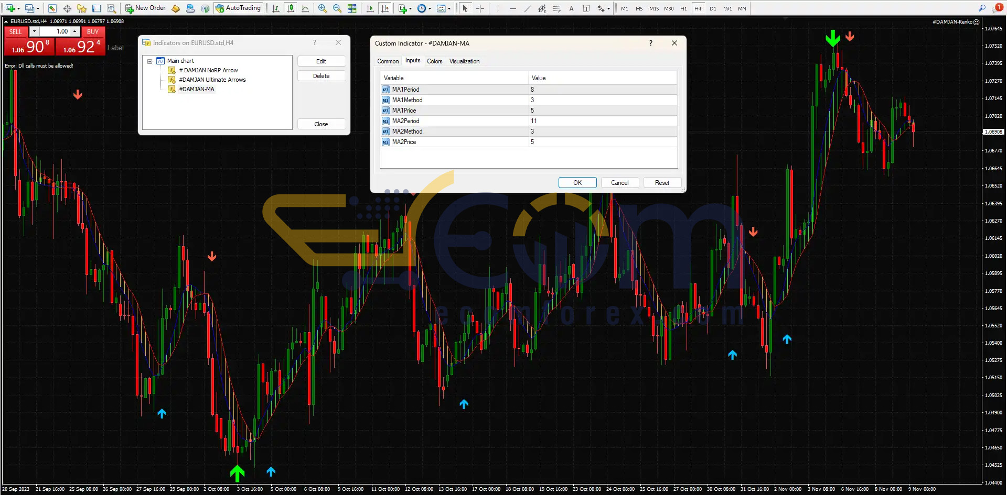Open the Market Watch window icon
The width and height of the screenshot is (1007, 495).
click(x=52, y=8)
